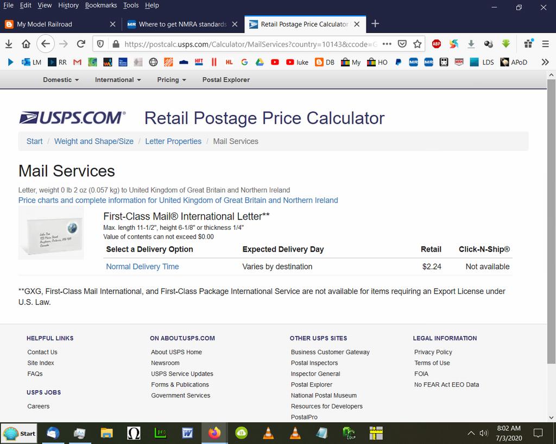Bookmark this page with the star
556x444 pixels.
(418, 44)
